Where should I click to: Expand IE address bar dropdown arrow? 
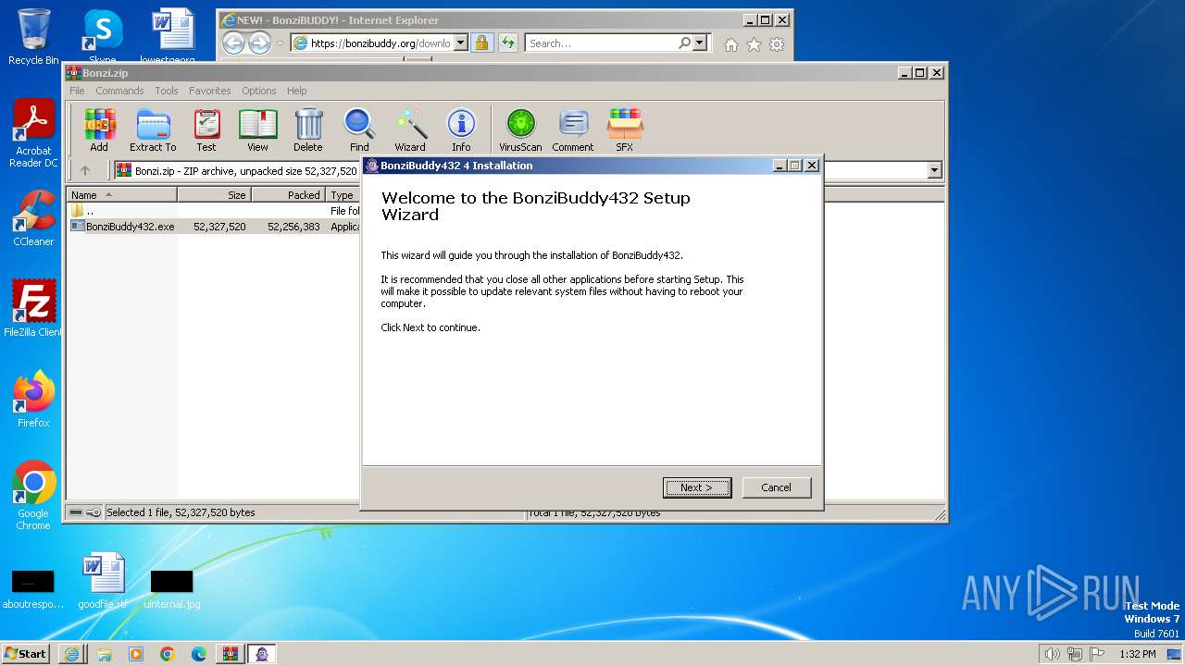click(x=461, y=43)
